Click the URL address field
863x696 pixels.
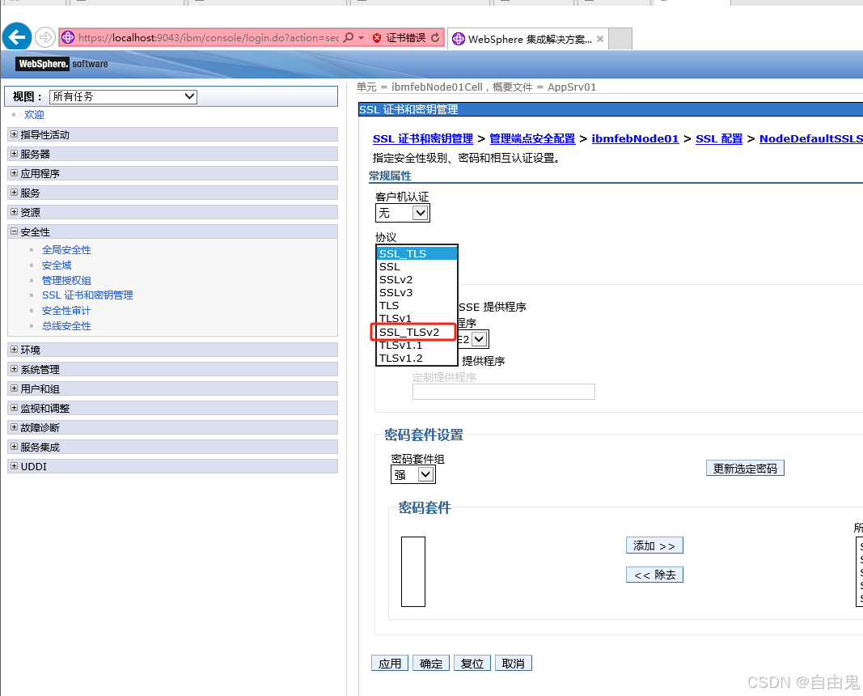208,37
